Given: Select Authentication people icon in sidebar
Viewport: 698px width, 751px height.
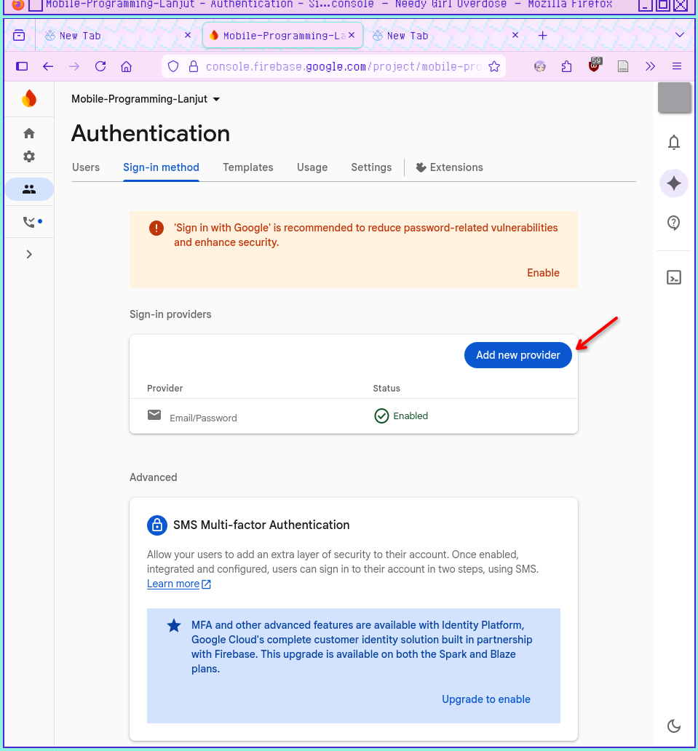Looking at the screenshot, I should point(29,189).
